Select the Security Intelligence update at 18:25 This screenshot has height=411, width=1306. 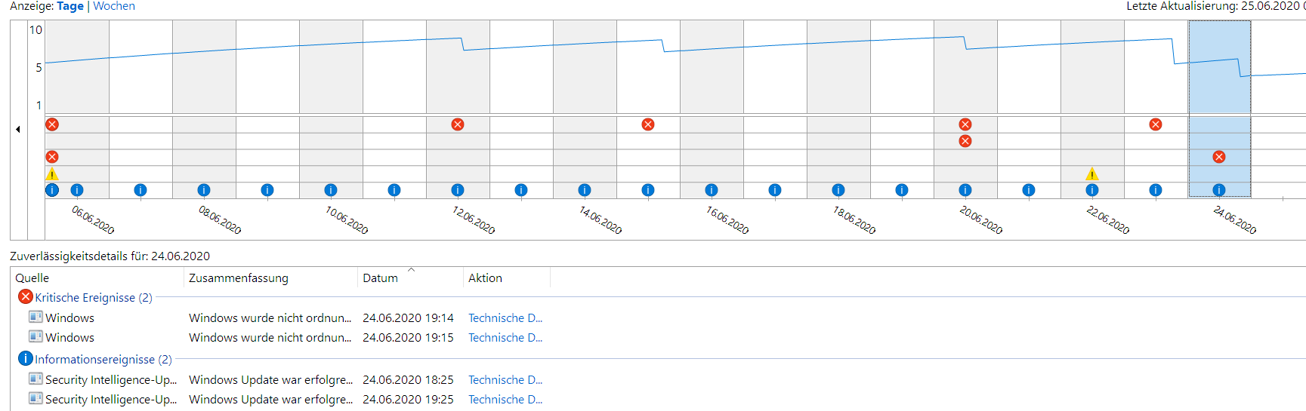110,380
